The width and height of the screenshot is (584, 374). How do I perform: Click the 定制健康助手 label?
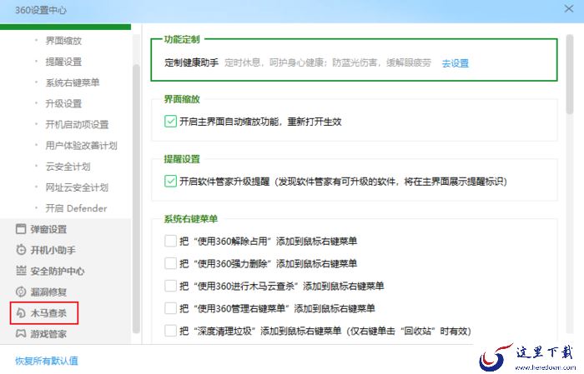tap(191, 62)
